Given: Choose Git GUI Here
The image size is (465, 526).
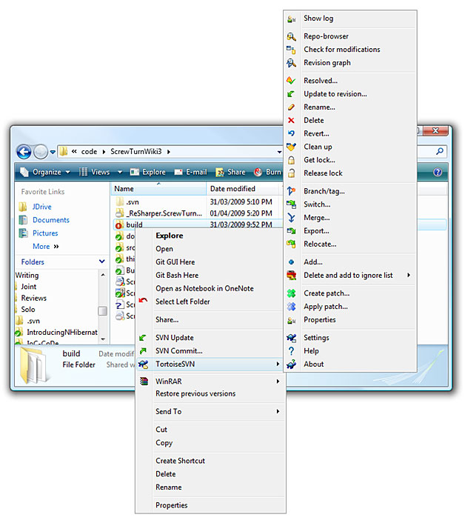Looking at the screenshot, I should [175, 262].
